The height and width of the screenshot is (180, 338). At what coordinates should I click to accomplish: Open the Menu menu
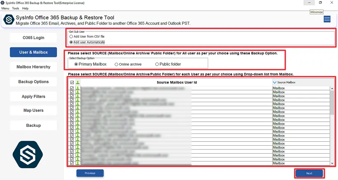click(x=5, y=8)
